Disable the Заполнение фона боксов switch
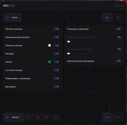Viewport: 127px width, 125px height. click(56, 37)
